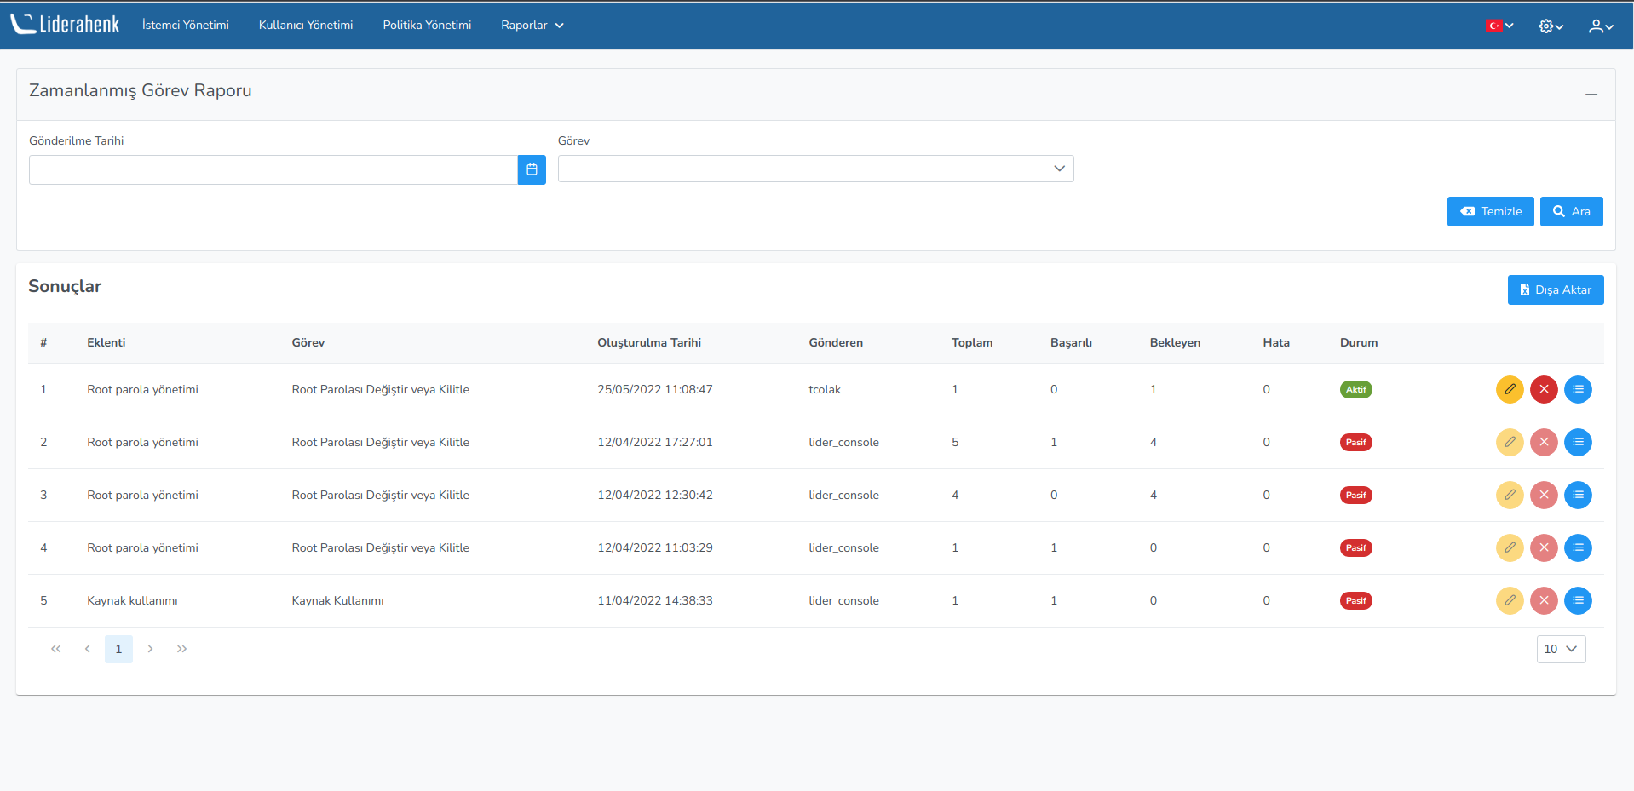Show details of 12/04/2022 11:03:29 task
1634x791 pixels.
(x=1578, y=547)
